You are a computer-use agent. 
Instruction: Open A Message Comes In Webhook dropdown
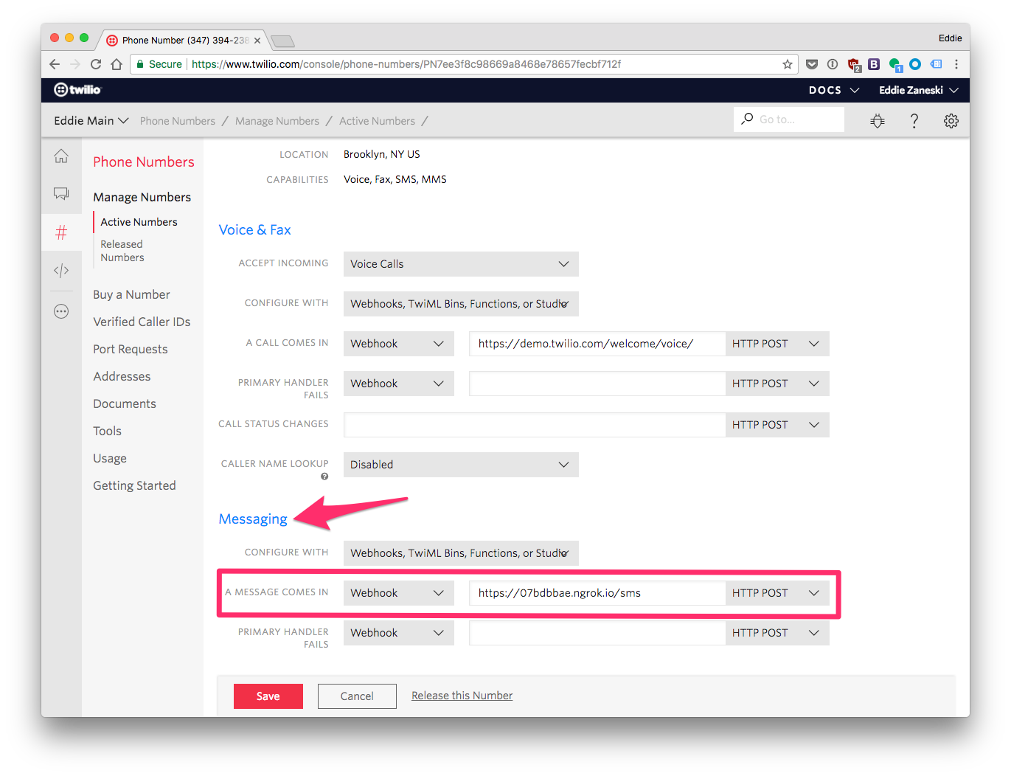point(398,593)
